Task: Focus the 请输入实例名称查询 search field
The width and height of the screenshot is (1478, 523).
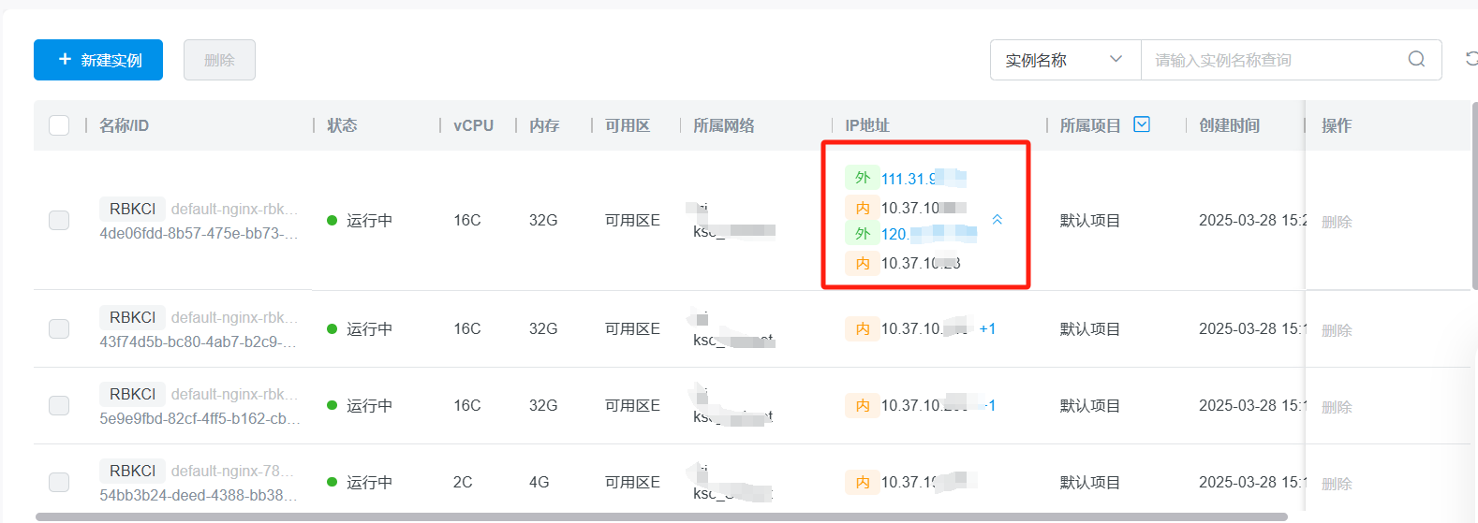Action: click(1274, 60)
